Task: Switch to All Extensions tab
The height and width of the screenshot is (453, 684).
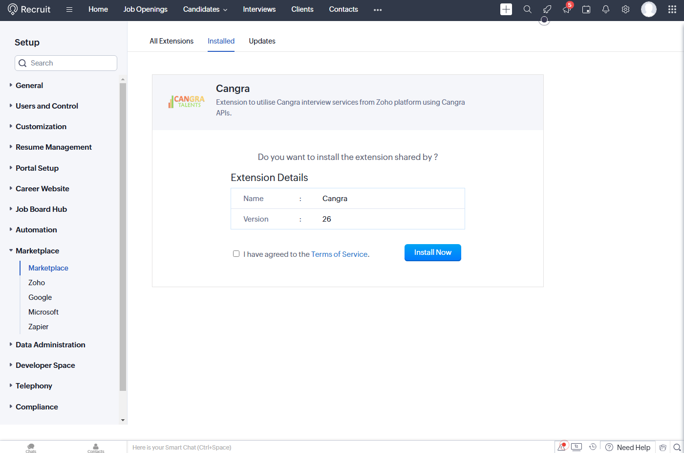Action: coord(171,41)
